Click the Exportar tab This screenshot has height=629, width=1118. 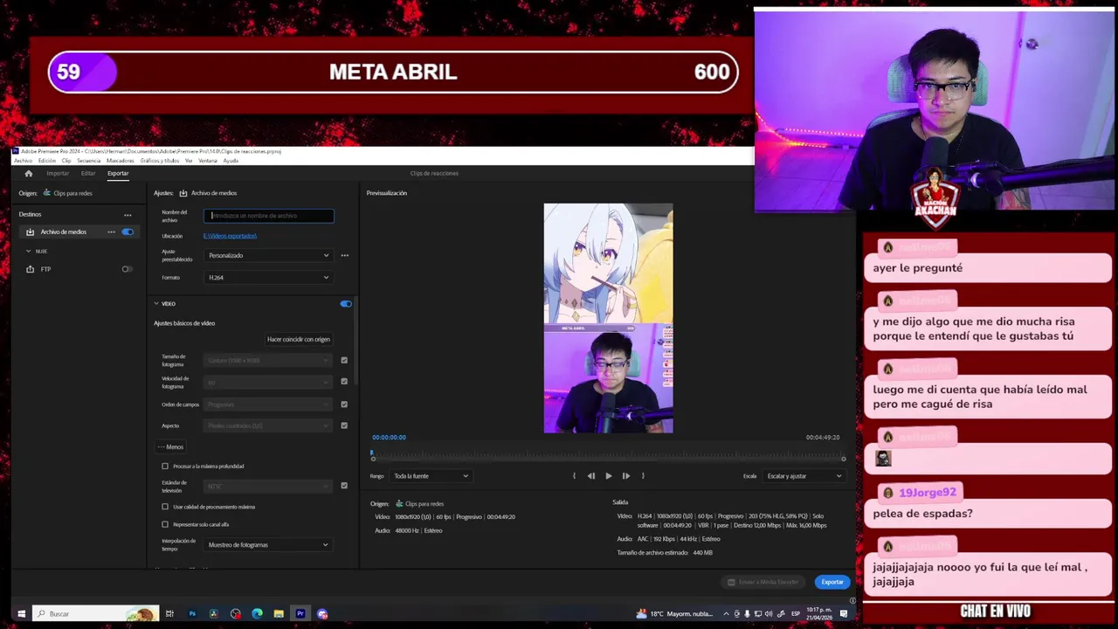click(x=118, y=173)
